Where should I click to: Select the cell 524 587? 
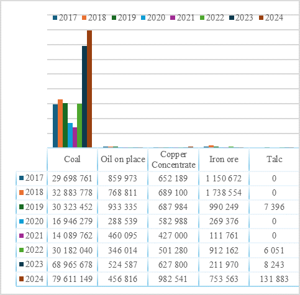pyautogui.click(x=123, y=265)
